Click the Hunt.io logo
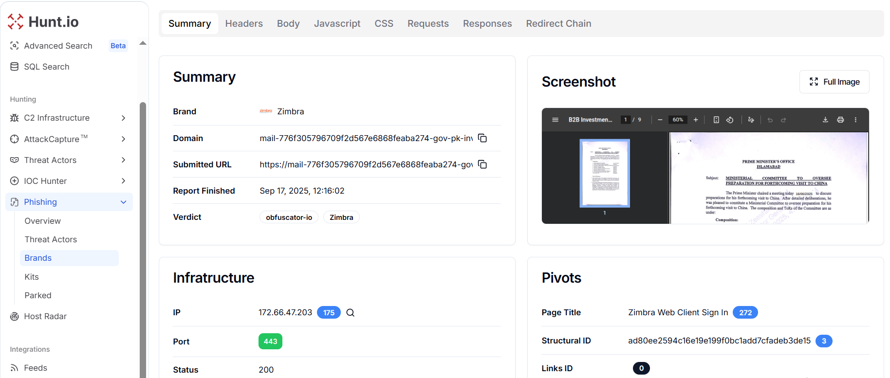The width and height of the screenshot is (890, 378). point(43,22)
